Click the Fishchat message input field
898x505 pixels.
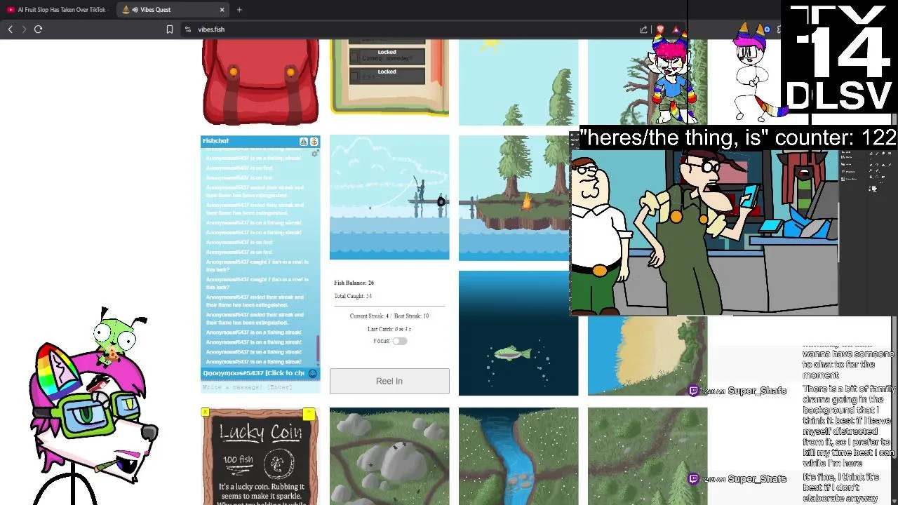[x=260, y=387]
